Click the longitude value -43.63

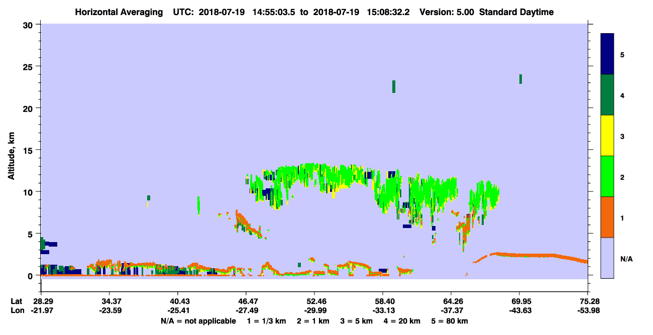pos(519,310)
